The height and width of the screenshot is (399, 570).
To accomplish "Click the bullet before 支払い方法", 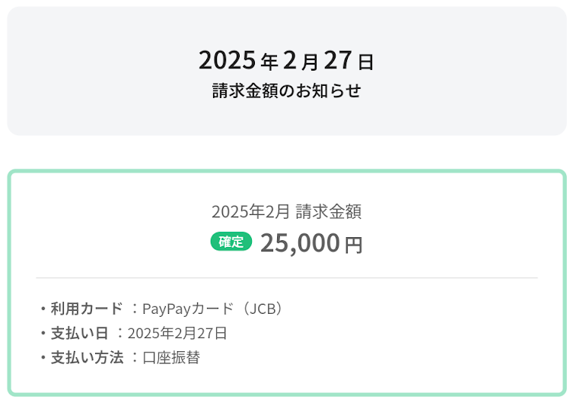I will (43, 358).
